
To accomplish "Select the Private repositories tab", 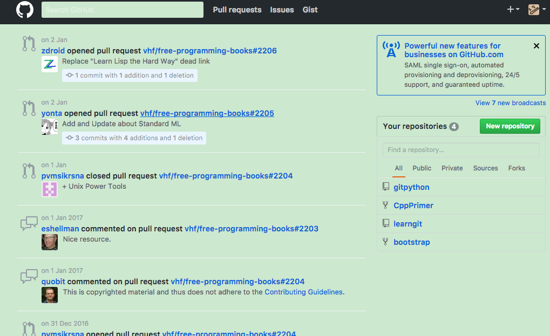I will [452, 168].
